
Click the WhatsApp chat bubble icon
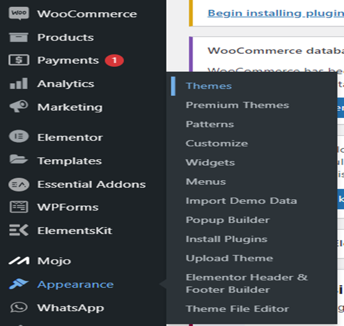point(19,307)
